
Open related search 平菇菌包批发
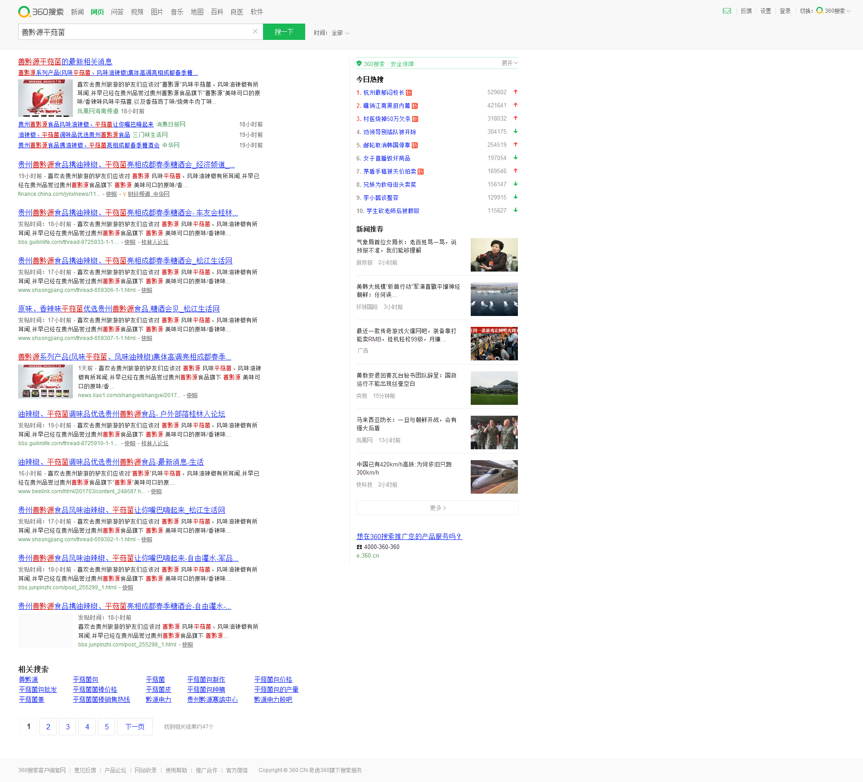point(38,690)
